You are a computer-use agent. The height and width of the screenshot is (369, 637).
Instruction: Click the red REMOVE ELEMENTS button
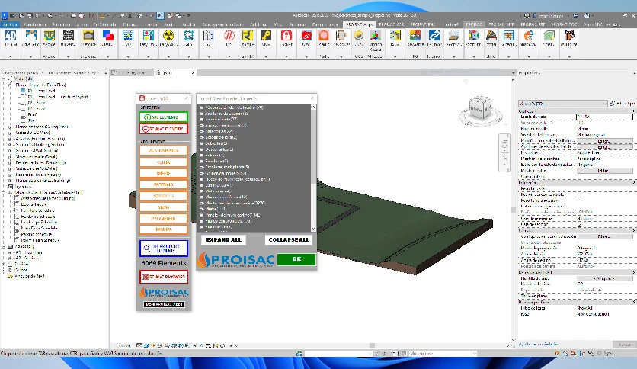tap(163, 129)
